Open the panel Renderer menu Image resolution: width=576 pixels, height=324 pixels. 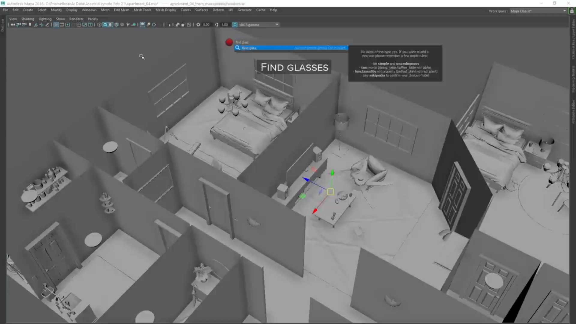[x=76, y=19]
